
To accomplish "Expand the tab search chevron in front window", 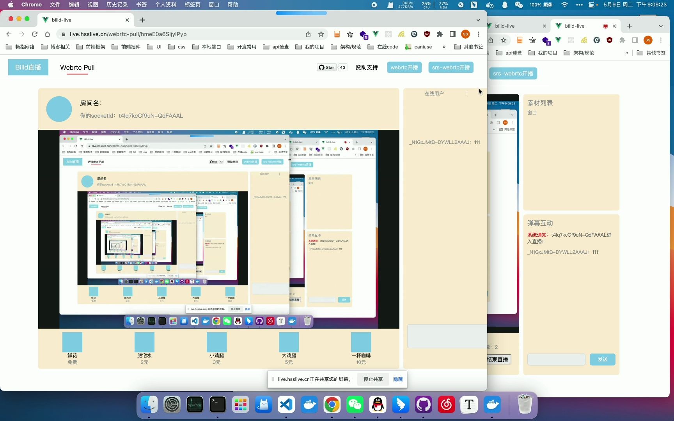I will pos(478,20).
